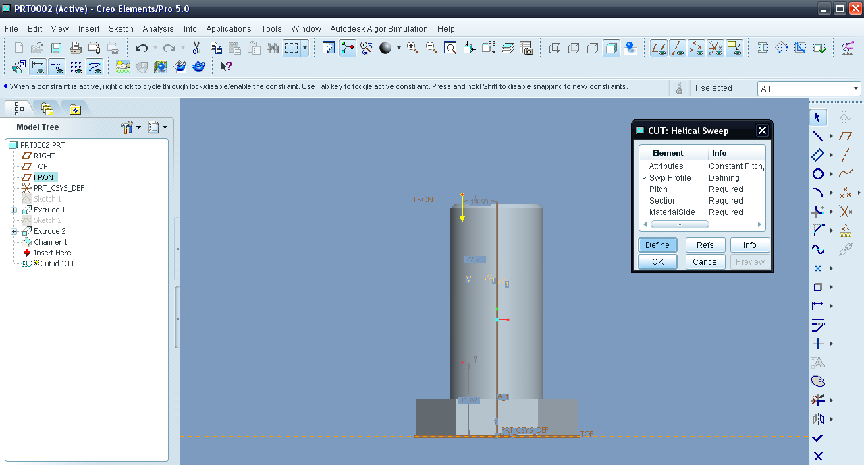Image resolution: width=864 pixels, height=465 pixels.
Task: Select the Arc sketch tool
Action: (817, 193)
